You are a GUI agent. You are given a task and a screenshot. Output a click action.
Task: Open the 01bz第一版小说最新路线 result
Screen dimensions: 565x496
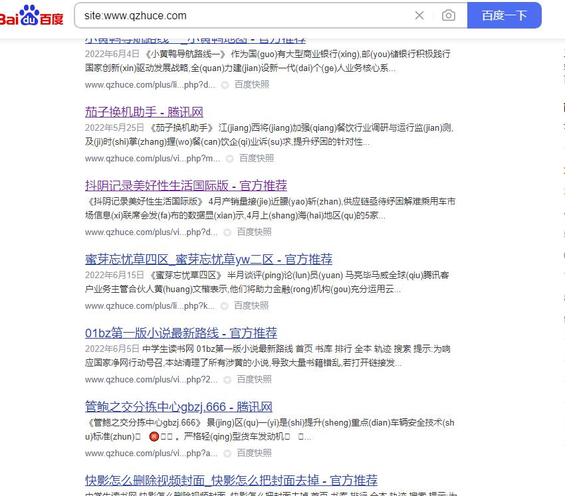point(181,333)
